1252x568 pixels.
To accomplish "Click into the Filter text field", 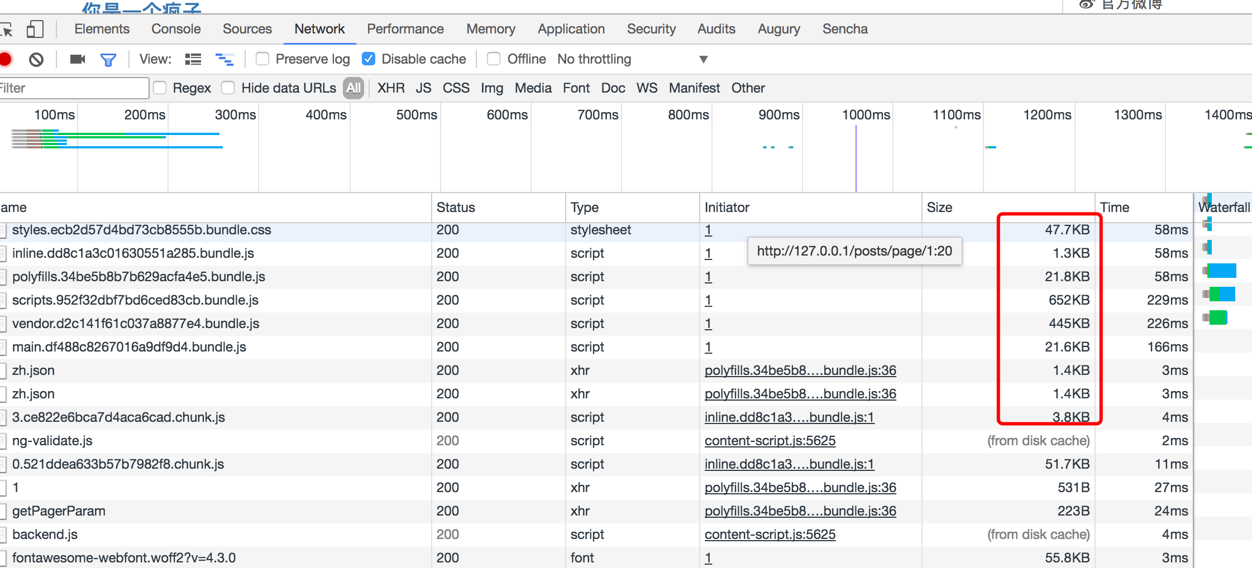I will click(x=74, y=88).
